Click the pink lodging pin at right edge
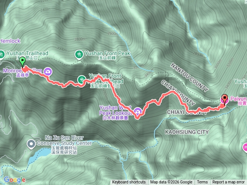The image size is (247, 185). click(x=245, y=148)
